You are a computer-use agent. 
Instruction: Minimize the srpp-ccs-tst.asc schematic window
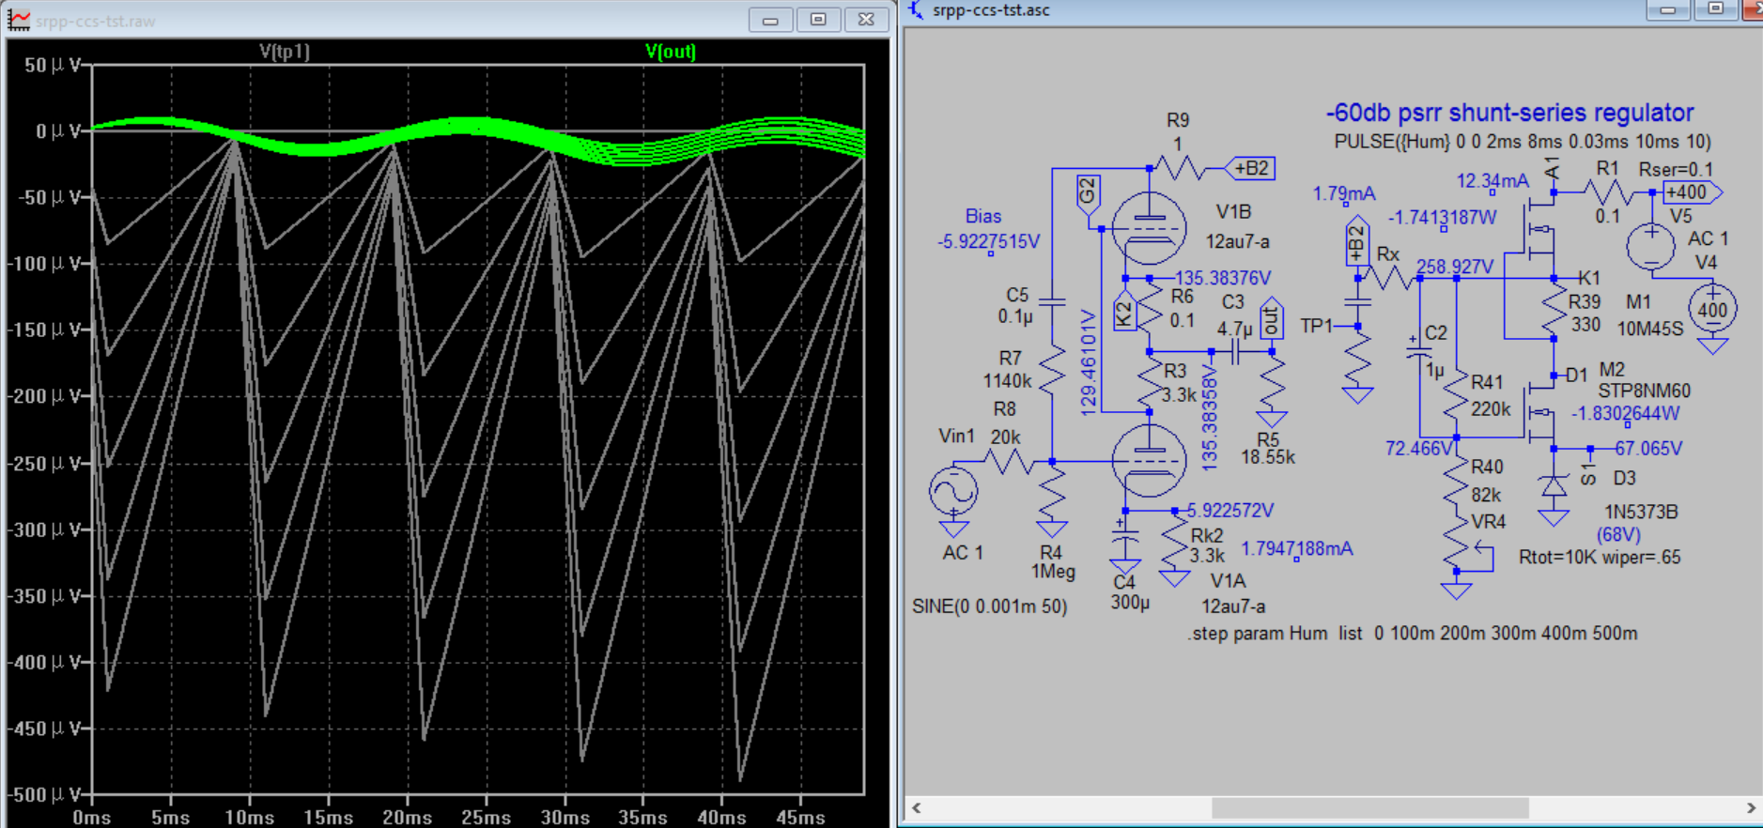point(1667,9)
